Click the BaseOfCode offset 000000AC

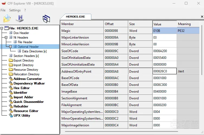pos(116,78)
